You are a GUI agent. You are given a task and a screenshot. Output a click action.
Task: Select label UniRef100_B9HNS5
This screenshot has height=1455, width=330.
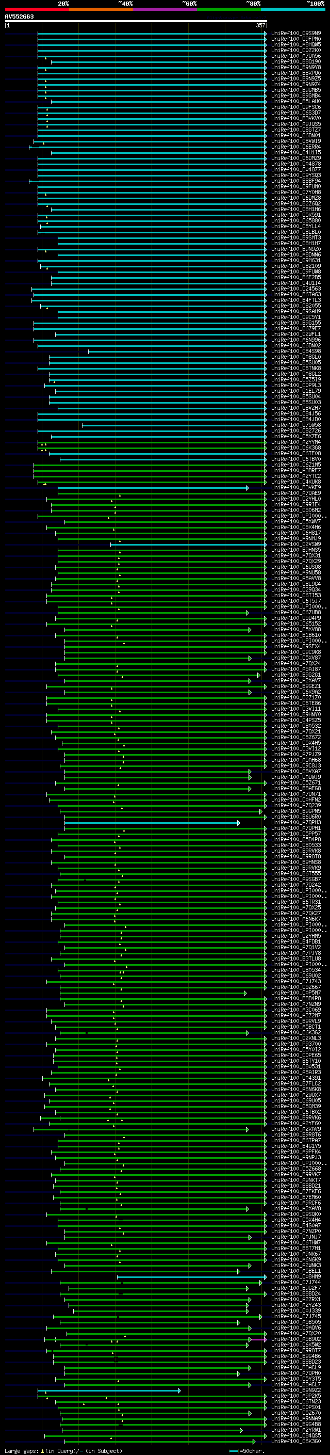296,550
